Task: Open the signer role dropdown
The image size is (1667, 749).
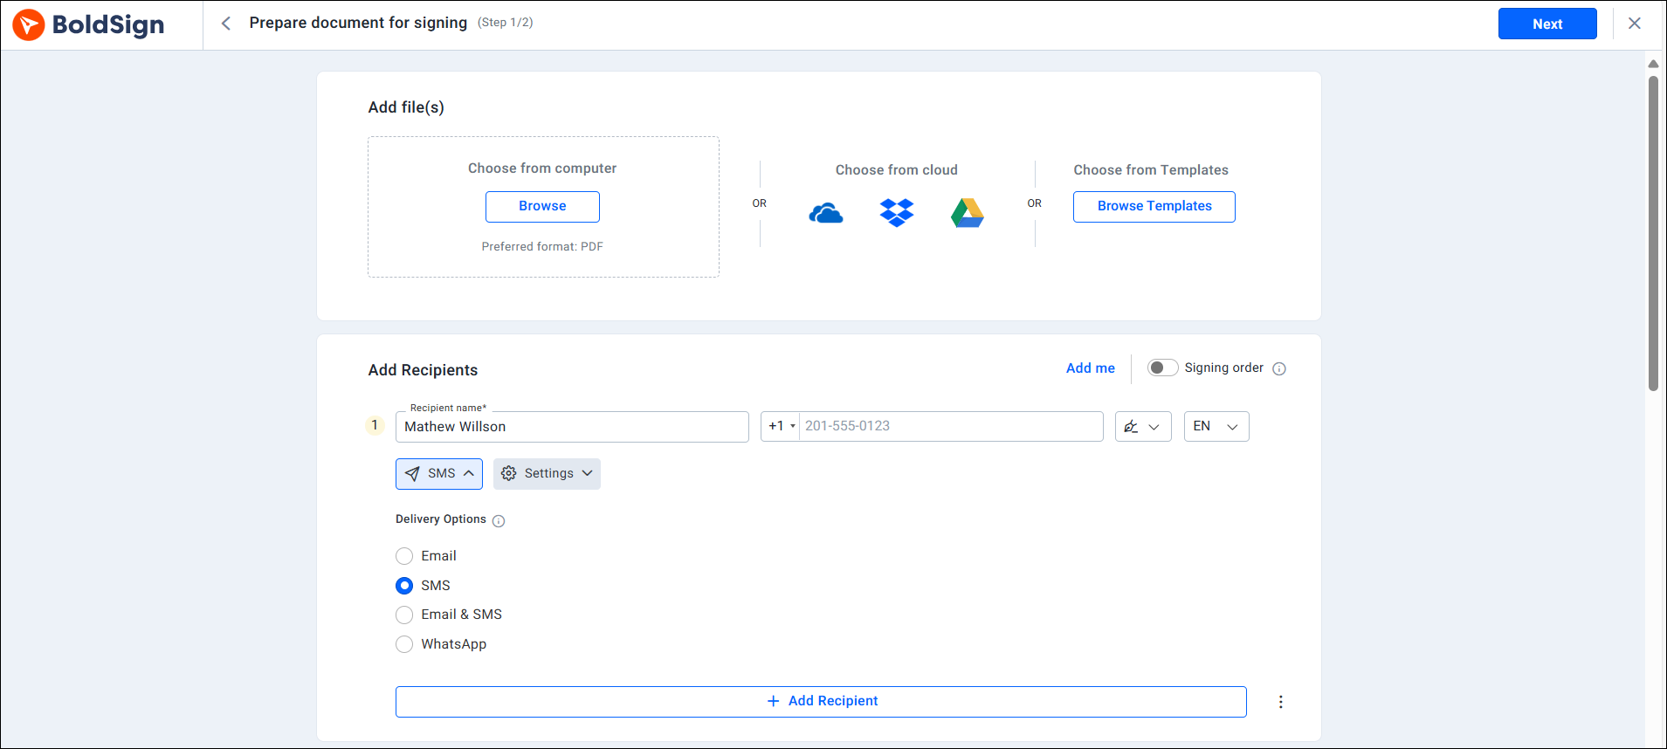Action: click(1143, 427)
